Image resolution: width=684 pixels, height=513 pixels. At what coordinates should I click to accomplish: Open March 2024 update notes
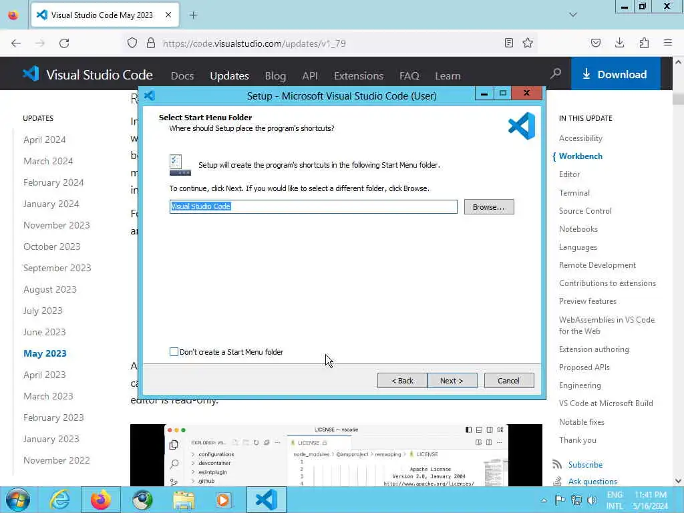pyautogui.click(x=48, y=161)
